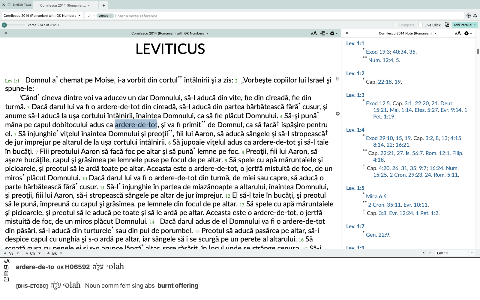Viewport: 480px width, 300px height.
Task: Open gear settings of Note pane
Action: click(468, 33)
